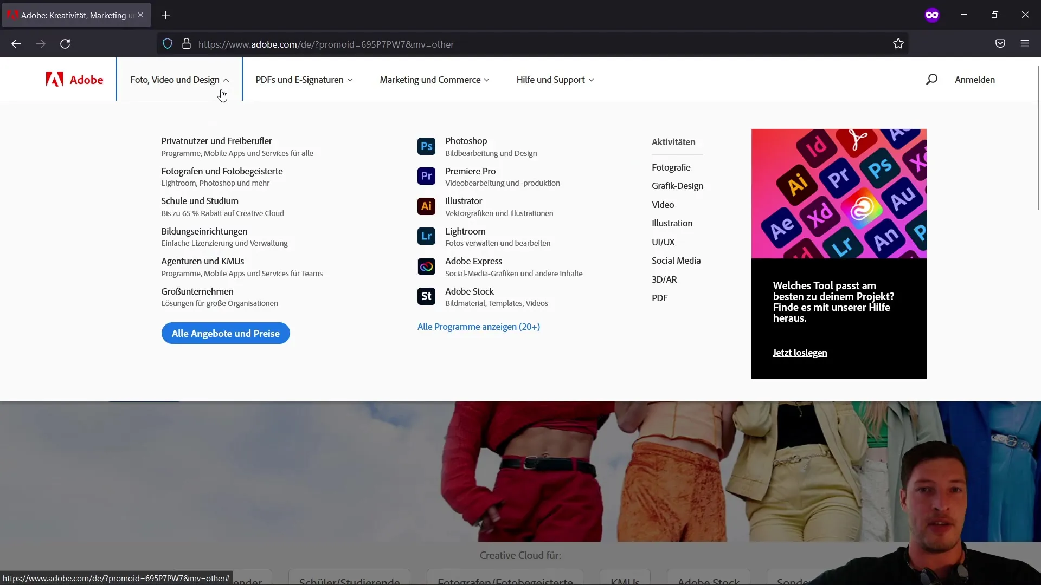Click the Photoshop Ps icon
The height and width of the screenshot is (585, 1041).
coord(426,146)
